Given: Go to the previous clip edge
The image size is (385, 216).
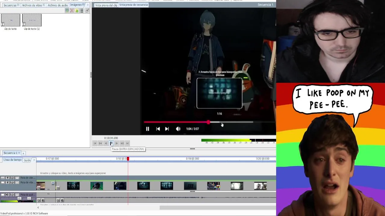Looking at the screenshot, I should (100, 143).
